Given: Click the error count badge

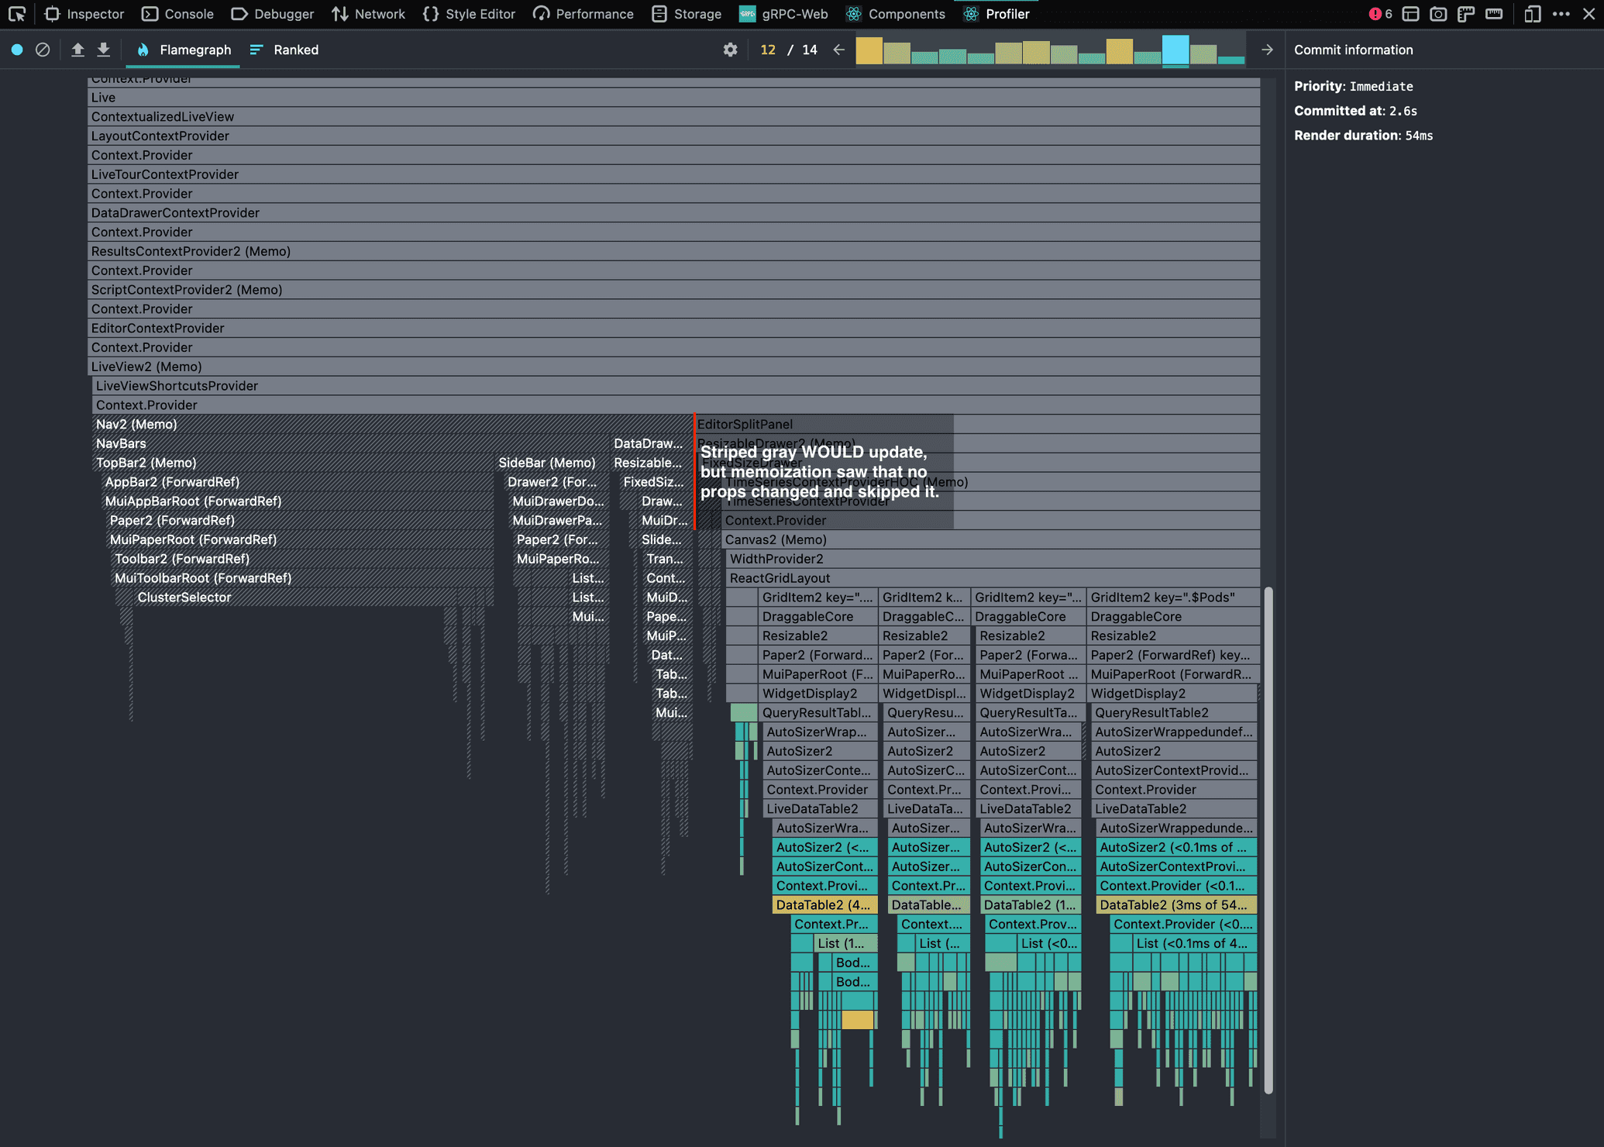Looking at the screenshot, I should [x=1380, y=14].
